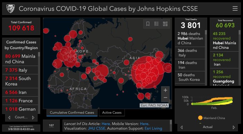
Task: Click the red circle over Iran
Action: 102,71
